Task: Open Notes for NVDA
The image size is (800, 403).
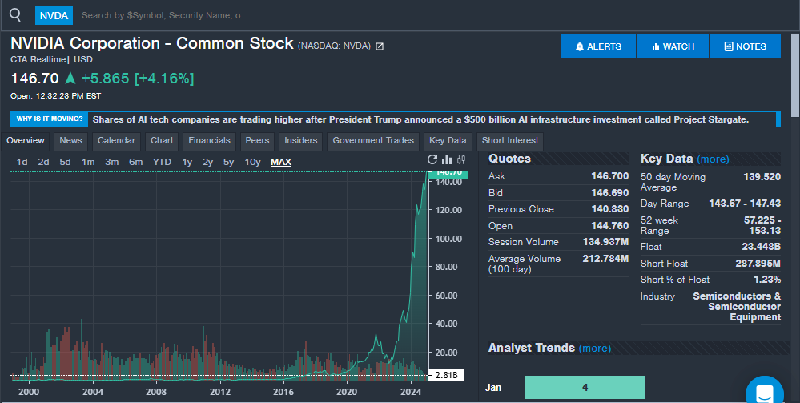Action: pos(745,46)
